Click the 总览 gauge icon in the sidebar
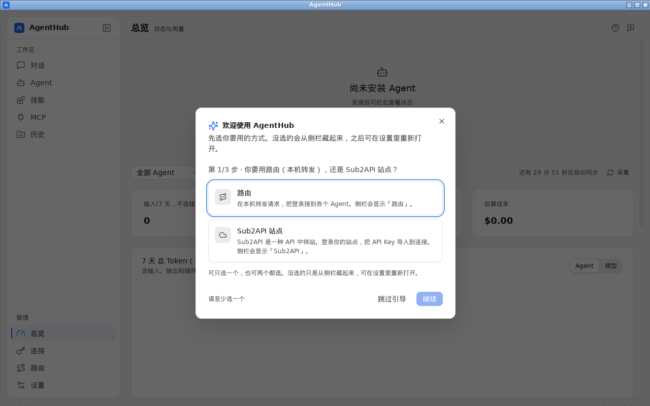The width and height of the screenshot is (650, 406). [21, 333]
